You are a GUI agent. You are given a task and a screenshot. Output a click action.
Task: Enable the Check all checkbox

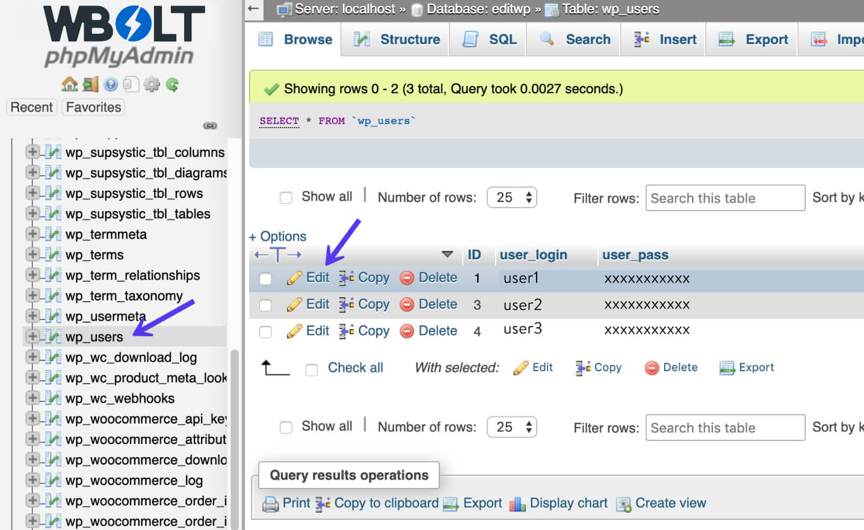click(x=312, y=369)
